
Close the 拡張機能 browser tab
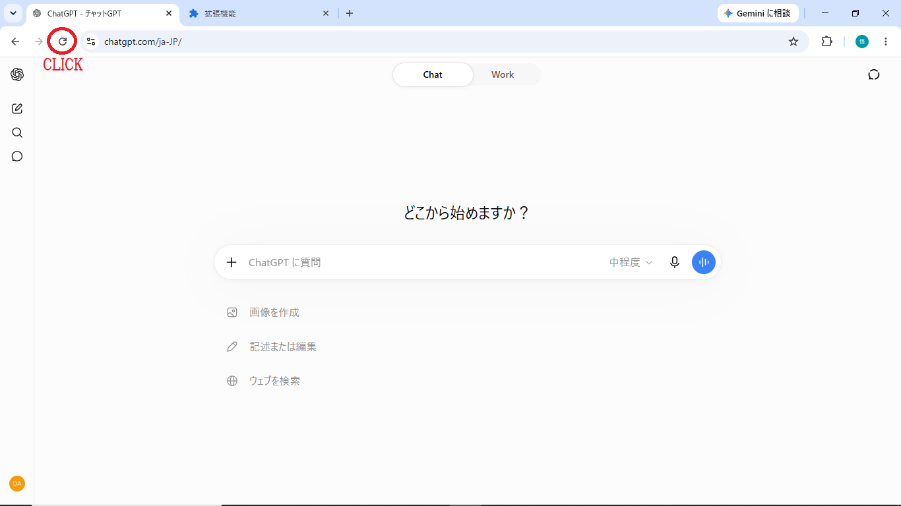[325, 13]
